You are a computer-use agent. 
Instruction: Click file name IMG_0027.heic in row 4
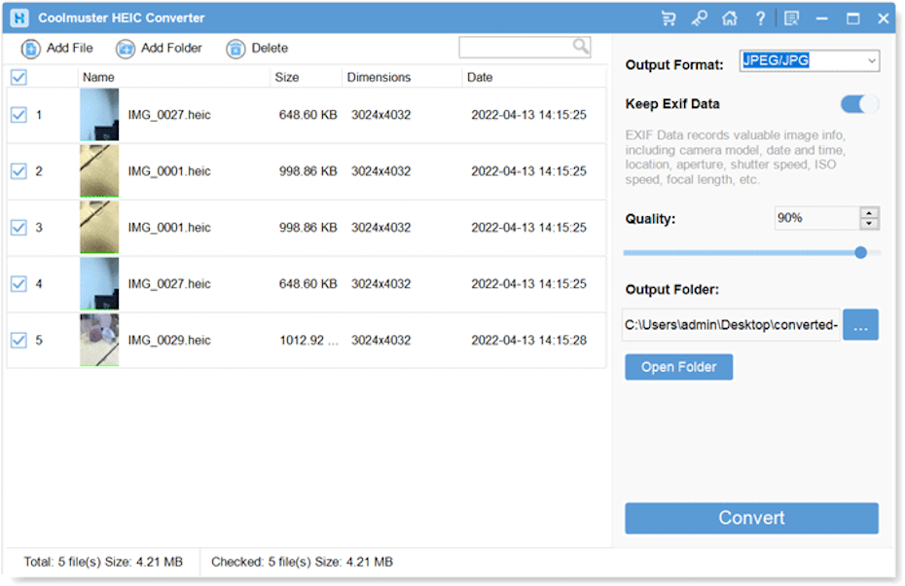coord(169,284)
